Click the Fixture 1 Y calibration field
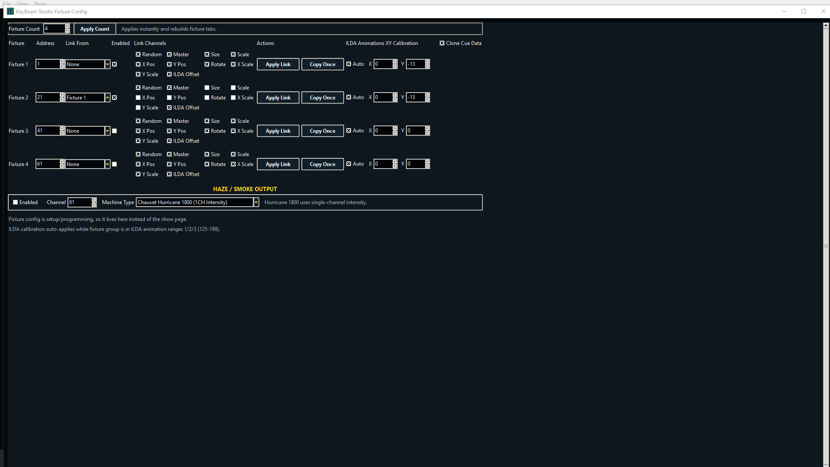Image resolution: width=830 pixels, height=467 pixels. coord(415,64)
